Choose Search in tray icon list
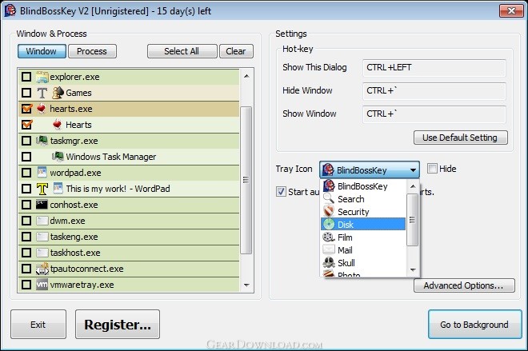This screenshot has width=528, height=351. tap(363, 199)
